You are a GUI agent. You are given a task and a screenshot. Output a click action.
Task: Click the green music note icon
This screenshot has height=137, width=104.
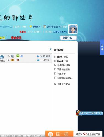click(x=18, y=56)
